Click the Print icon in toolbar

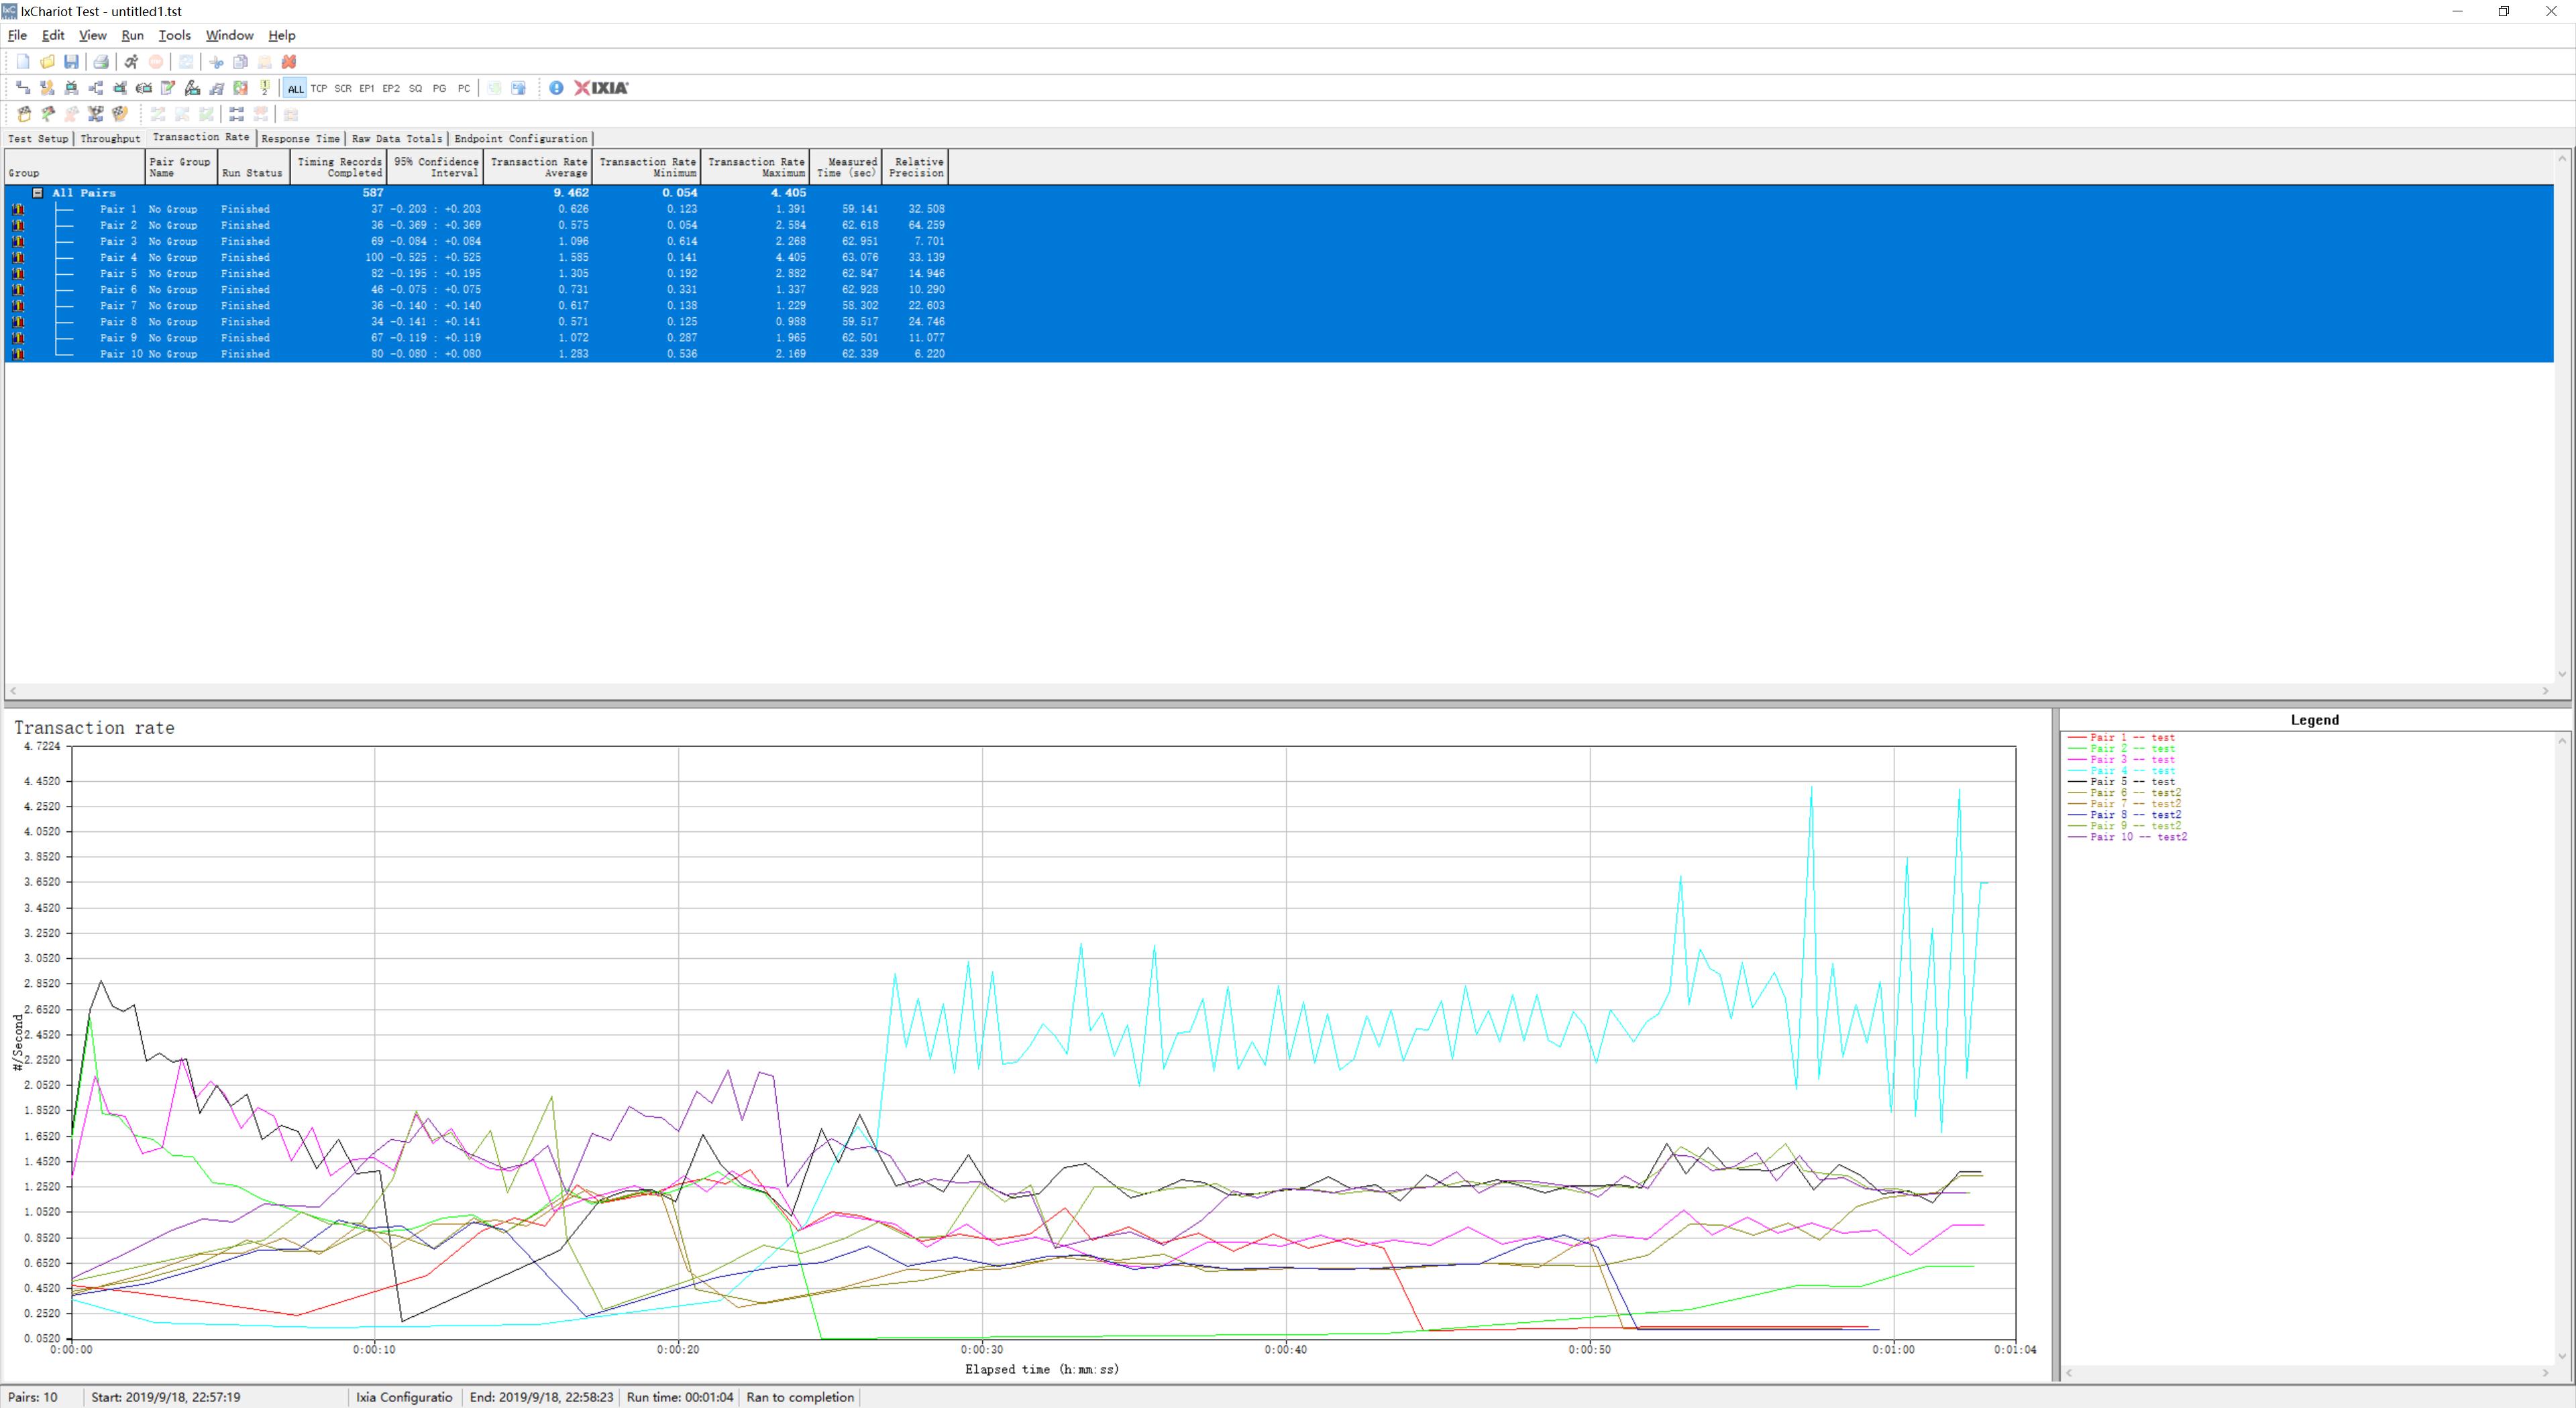click(101, 62)
